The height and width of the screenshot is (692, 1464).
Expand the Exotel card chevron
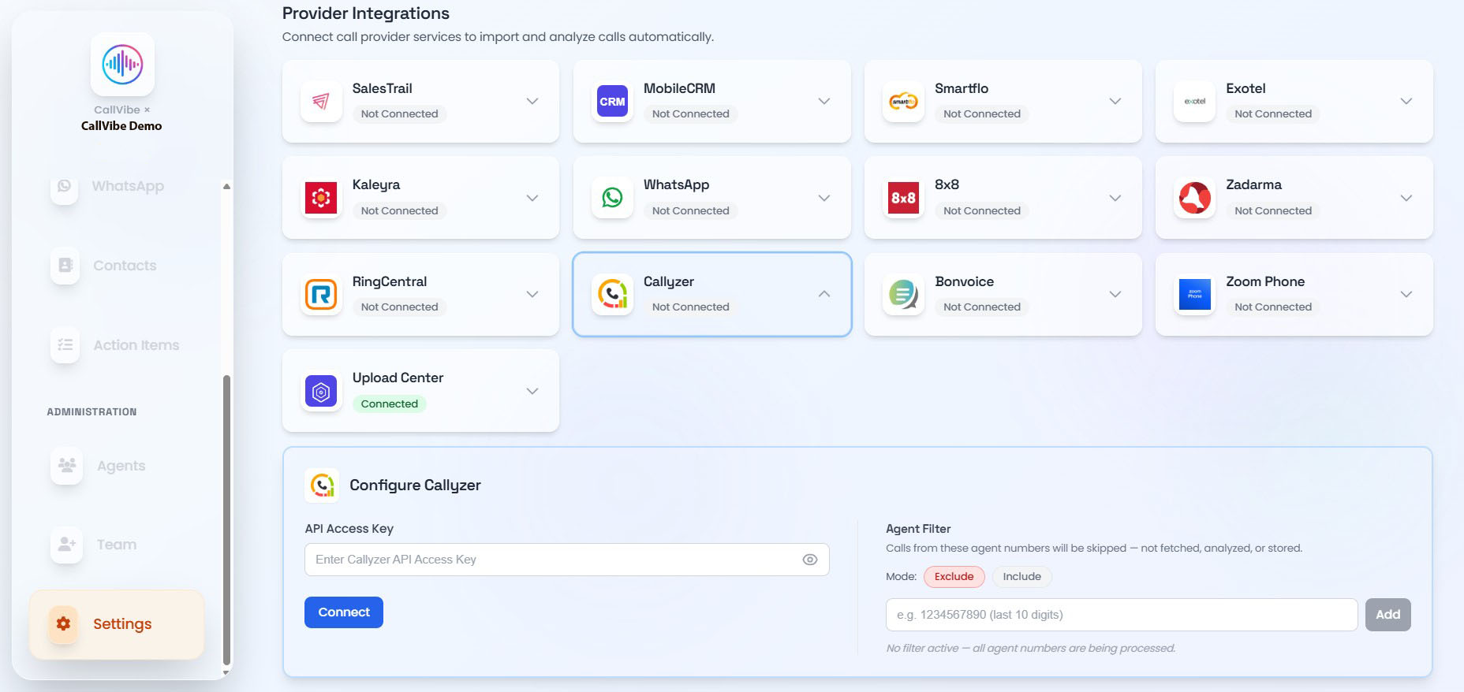(x=1406, y=102)
